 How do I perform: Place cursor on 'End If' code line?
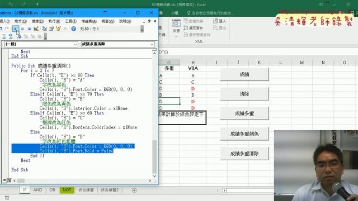[37, 156]
